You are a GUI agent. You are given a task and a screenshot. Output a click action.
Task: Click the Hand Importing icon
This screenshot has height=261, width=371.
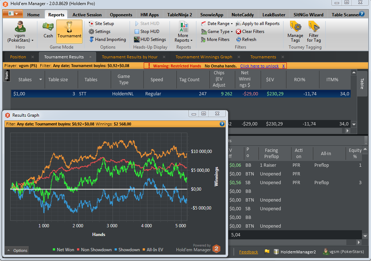click(91, 40)
